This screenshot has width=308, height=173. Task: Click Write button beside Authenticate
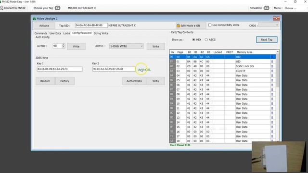tap(155, 81)
